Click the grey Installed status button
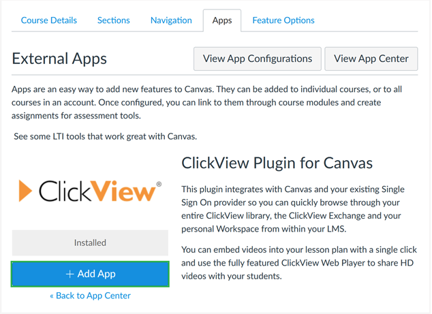The height and width of the screenshot is (314, 432). (90, 242)
